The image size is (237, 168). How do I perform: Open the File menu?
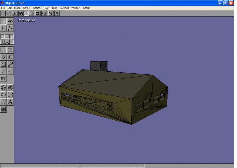pyautogui.click(x=3, y=8)
